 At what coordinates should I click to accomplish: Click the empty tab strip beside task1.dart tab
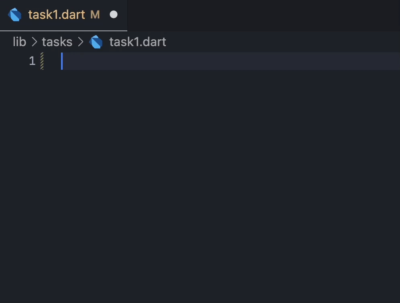(261, 15)
